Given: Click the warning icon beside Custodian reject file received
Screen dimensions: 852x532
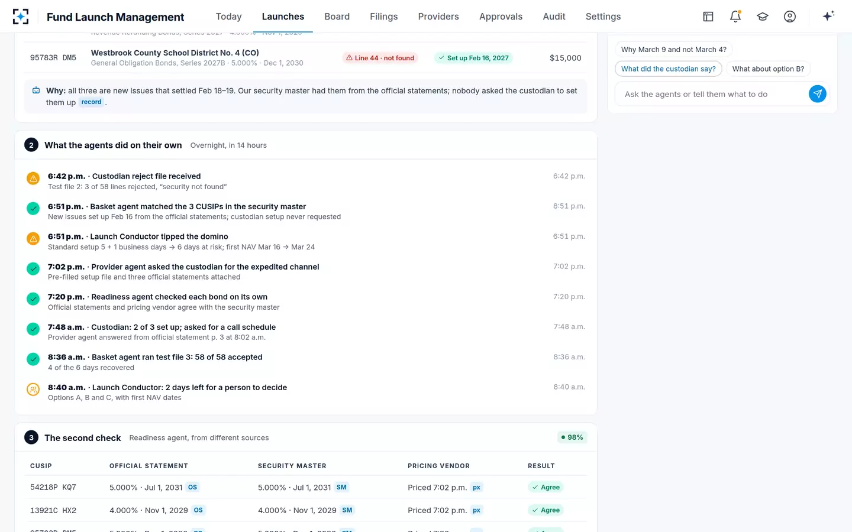Looking at the screenshot, I should tap(33, 178).
